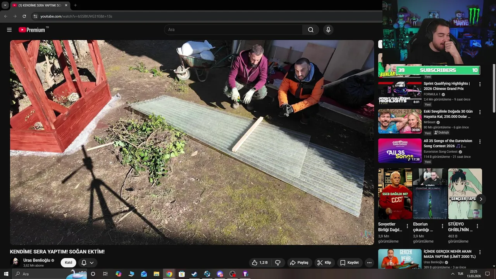496x279 pixels.
Task: Open Chrome tab search dropdown
Action: (x=5, y=5)
